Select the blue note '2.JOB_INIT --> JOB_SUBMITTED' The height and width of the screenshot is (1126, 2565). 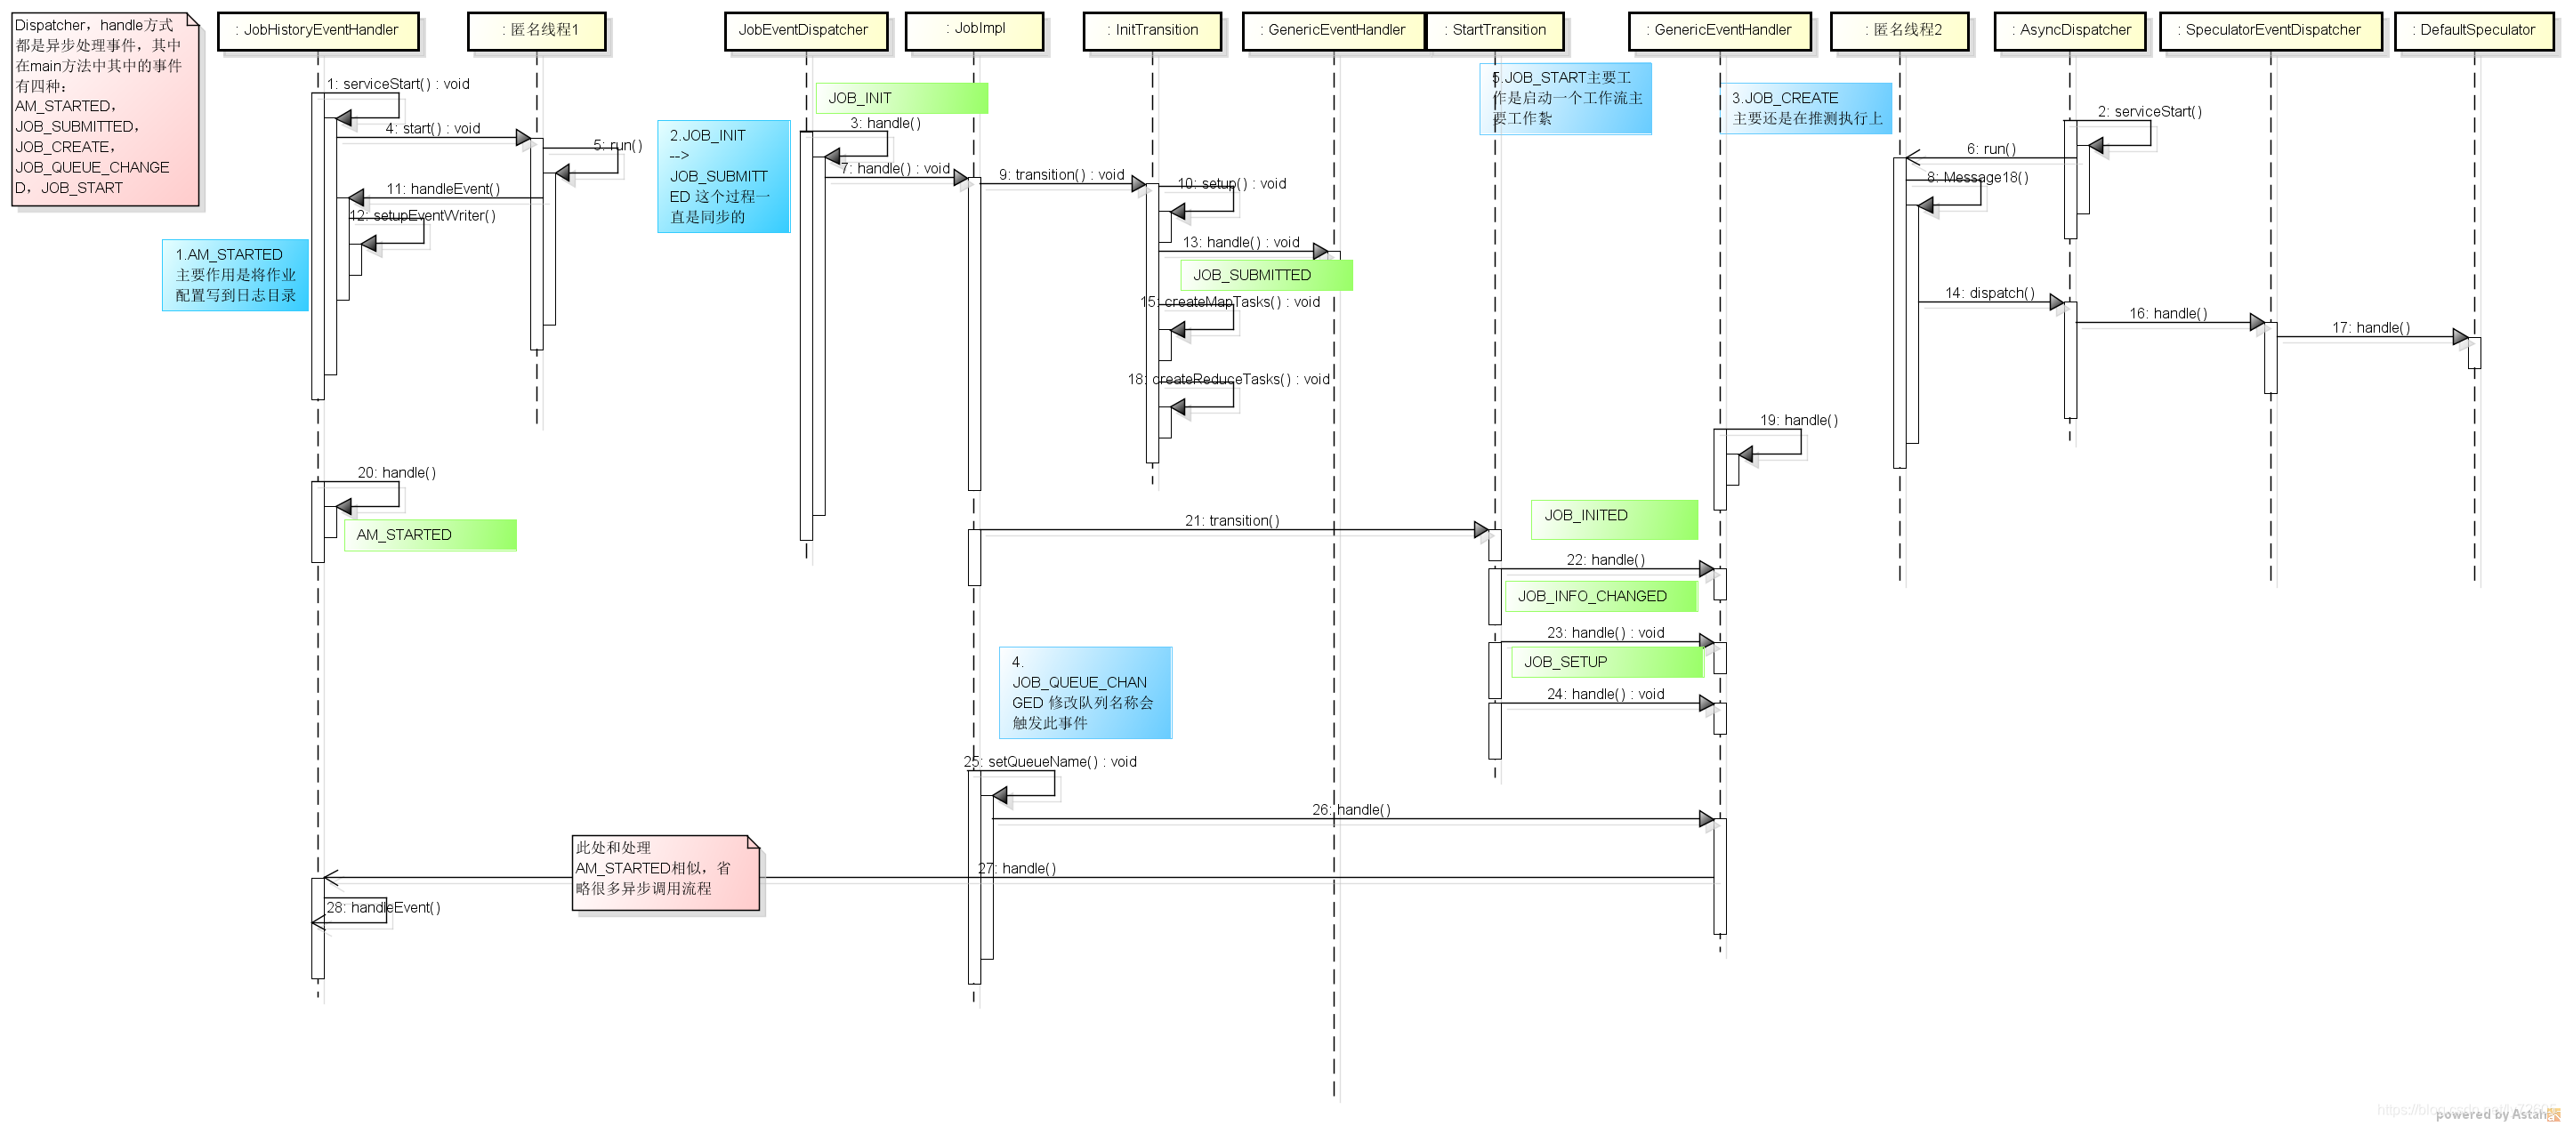tap(724, 176)
